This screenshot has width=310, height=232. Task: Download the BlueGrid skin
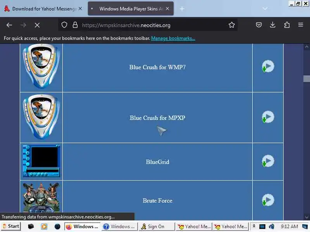268,161
